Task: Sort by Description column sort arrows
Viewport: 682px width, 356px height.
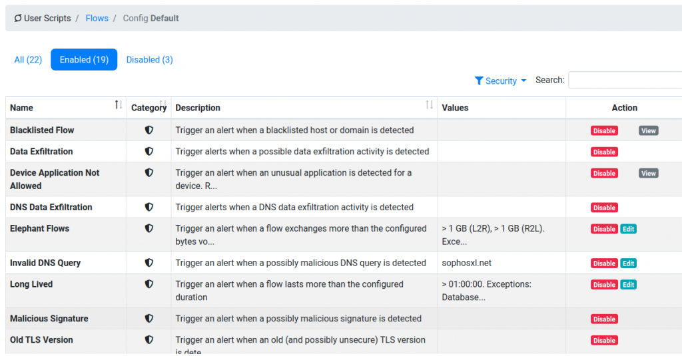Action: [x=430, y=104]
